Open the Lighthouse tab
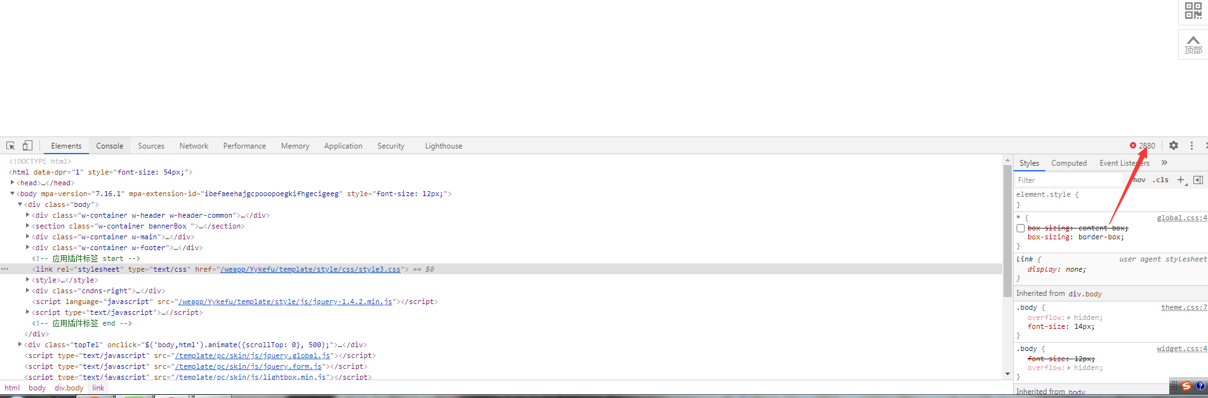 pos(443,146)
